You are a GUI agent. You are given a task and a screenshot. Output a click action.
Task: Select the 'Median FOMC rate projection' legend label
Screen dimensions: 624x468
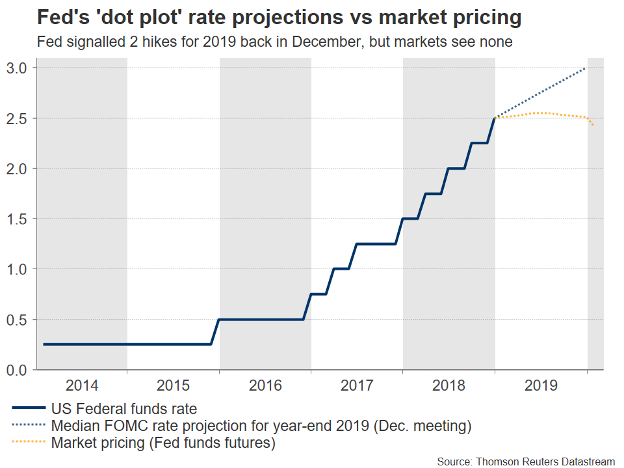[x=260, y=426]
